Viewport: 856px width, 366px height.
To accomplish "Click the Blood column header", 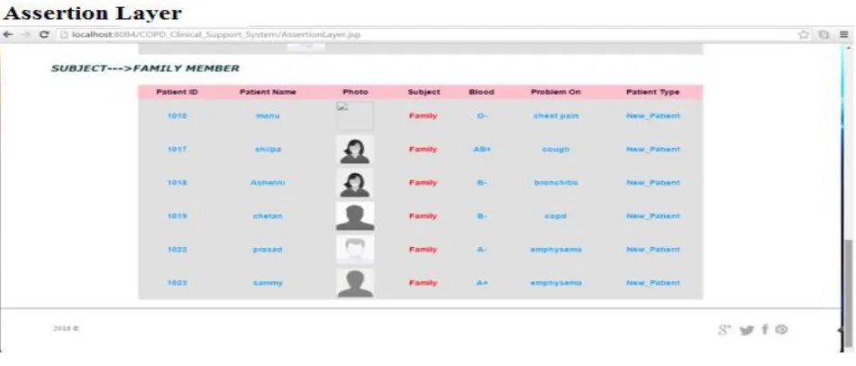I will tap(481, 92).
